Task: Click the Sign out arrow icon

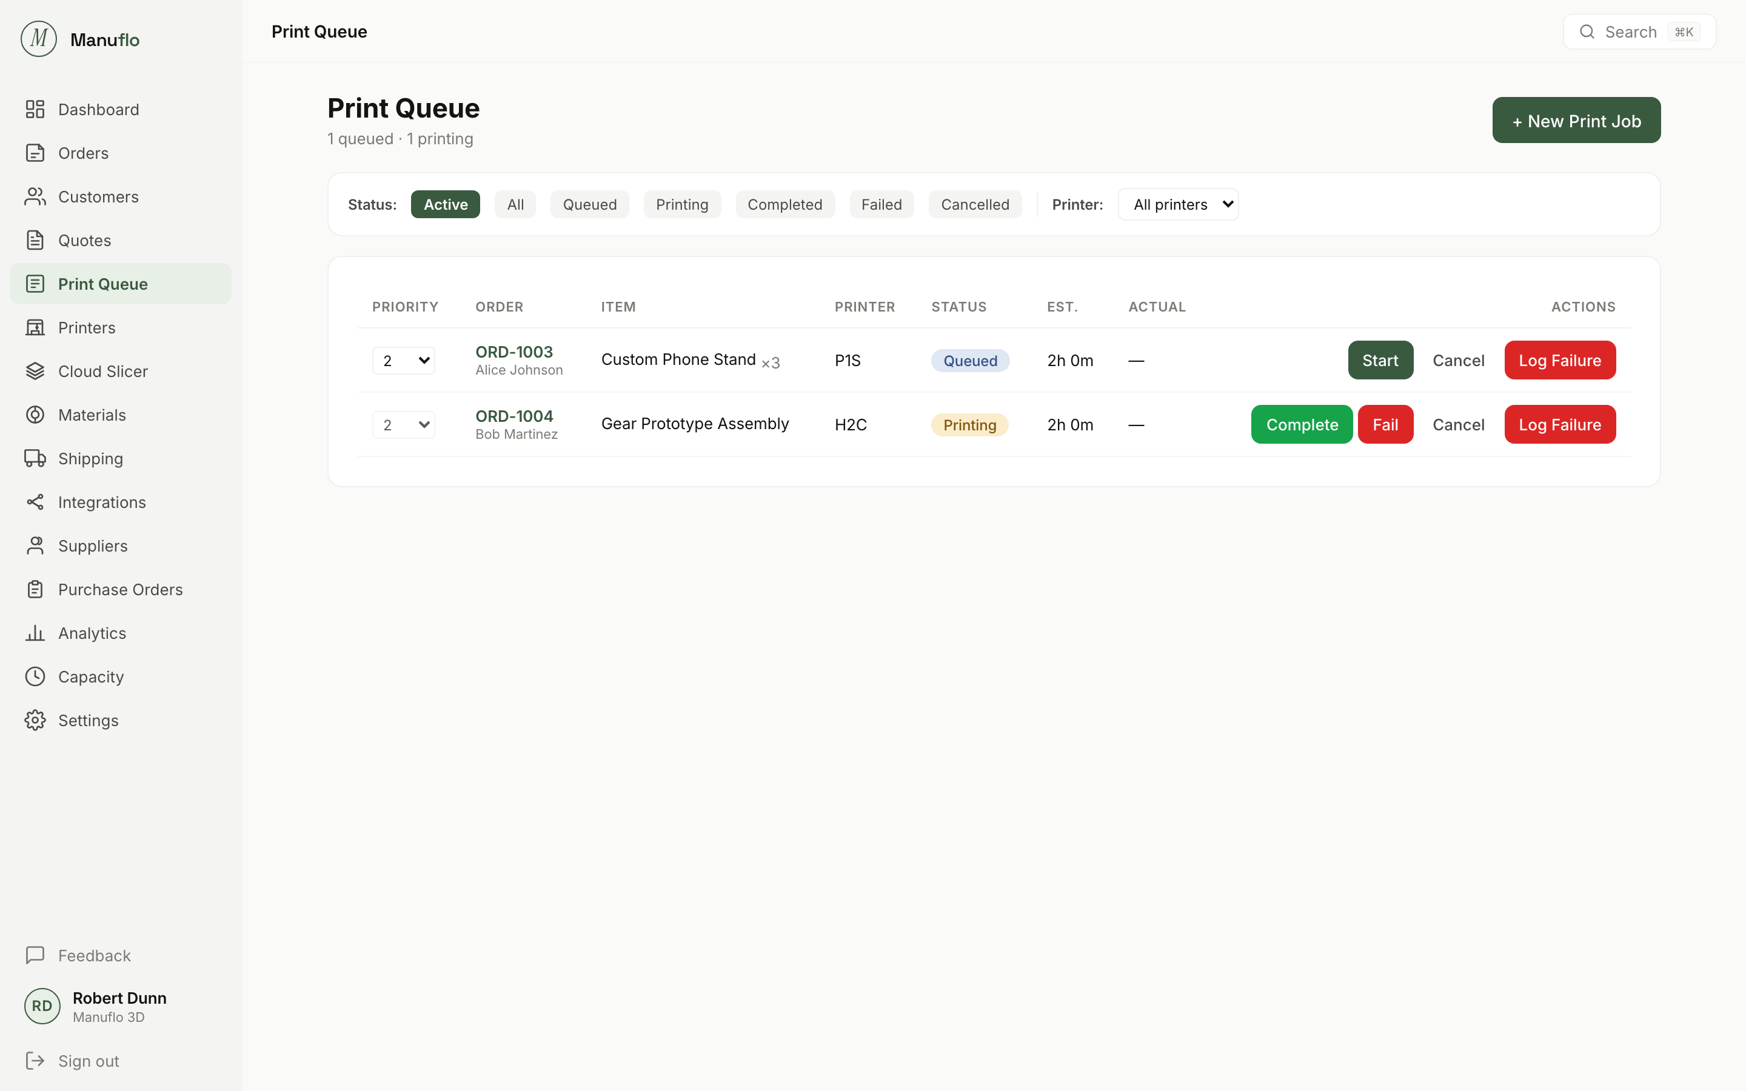Action: tap(35, 1061)
